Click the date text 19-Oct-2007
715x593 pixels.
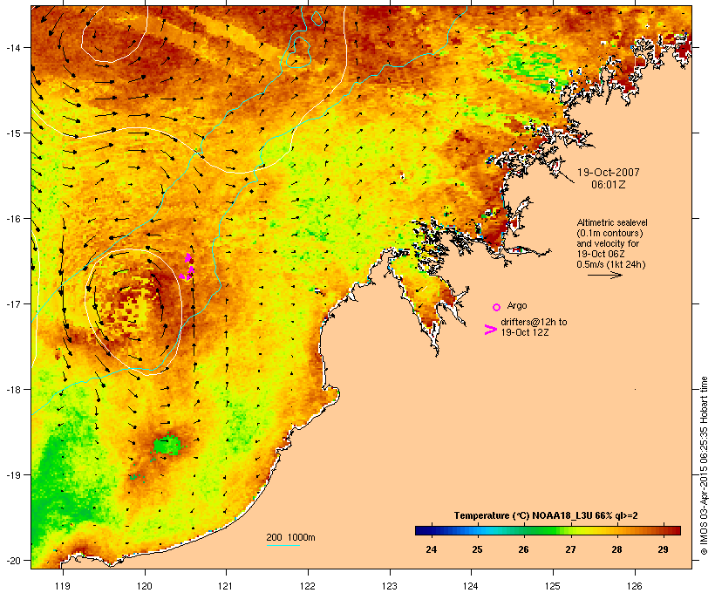[609, 173]
